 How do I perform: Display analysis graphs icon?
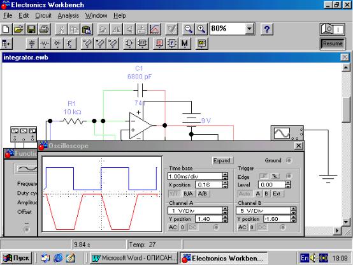coord(155,29)
